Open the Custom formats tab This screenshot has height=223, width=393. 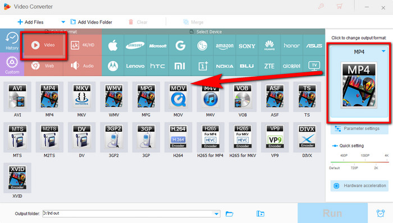coord(12,64)
